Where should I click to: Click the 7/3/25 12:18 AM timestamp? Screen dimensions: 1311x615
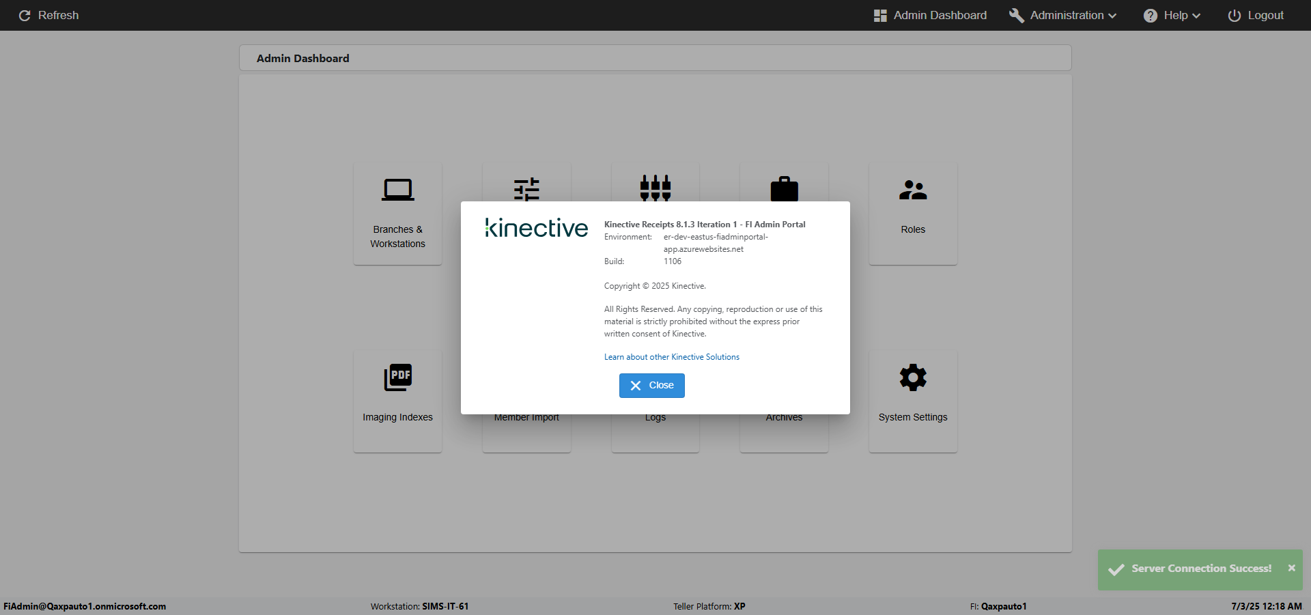pos(1267,606)
